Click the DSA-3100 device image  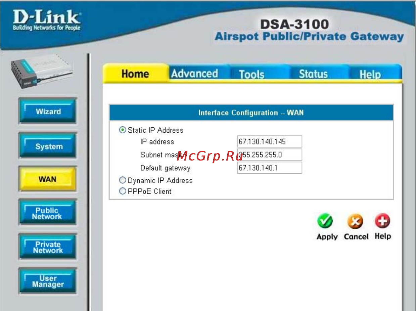(x=42, y=71)
